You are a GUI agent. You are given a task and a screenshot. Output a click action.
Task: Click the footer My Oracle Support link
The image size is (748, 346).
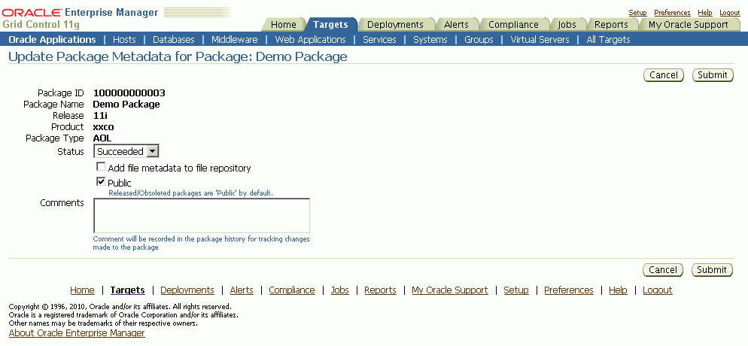click(x=450, y=290)
